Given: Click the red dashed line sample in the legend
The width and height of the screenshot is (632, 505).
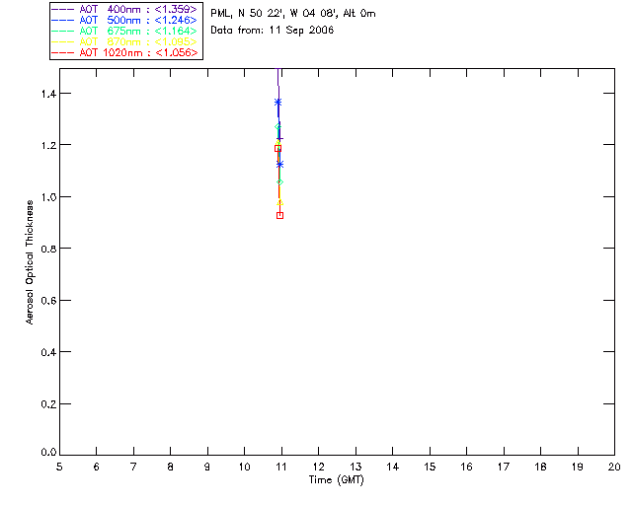Looking at the screenshot, I should pyautogui.click(x=63, y=53).
